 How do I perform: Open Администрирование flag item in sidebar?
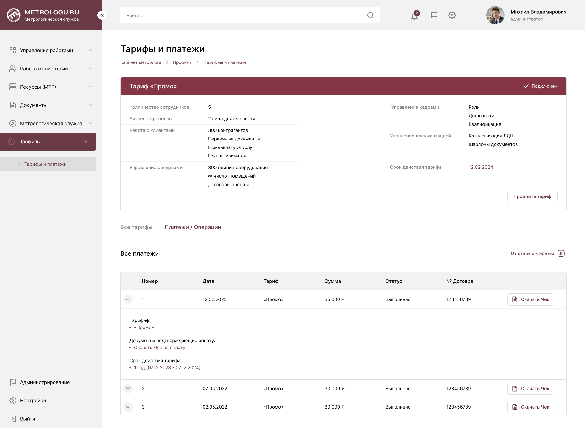(x=45, y=382)
